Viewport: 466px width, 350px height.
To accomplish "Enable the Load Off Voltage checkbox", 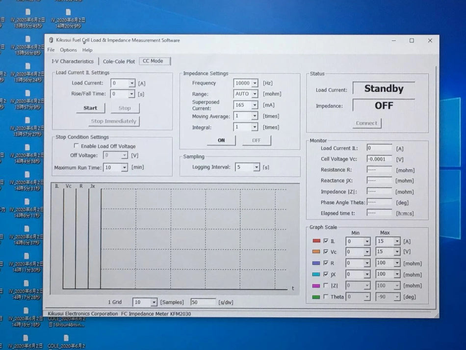I will click(76, 146).
